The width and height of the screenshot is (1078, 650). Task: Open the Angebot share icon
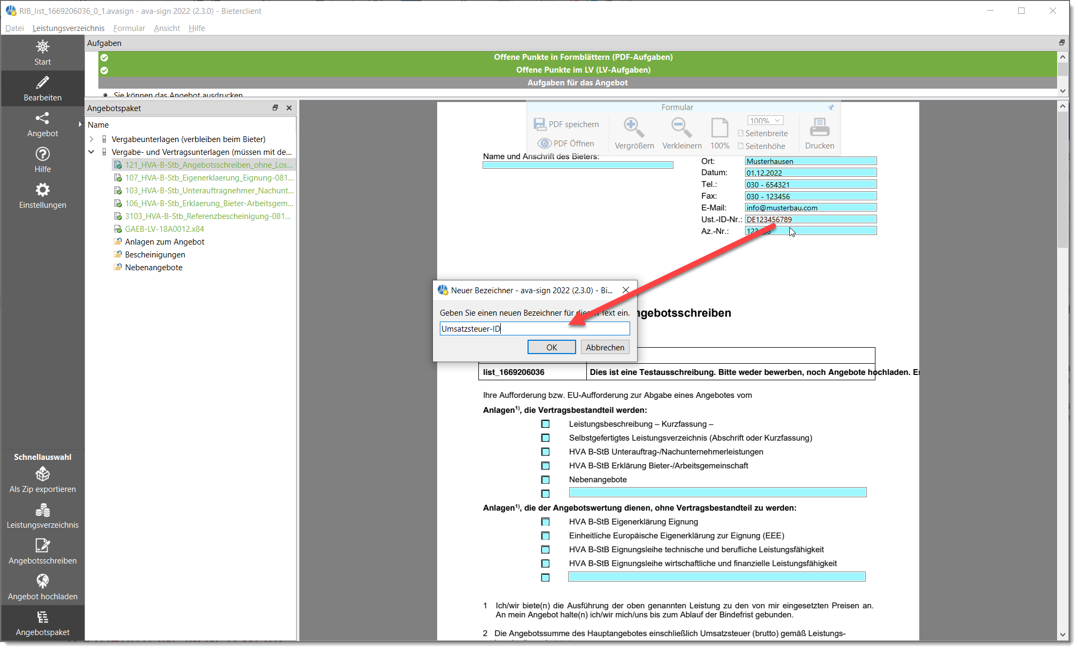click(42, 118)
